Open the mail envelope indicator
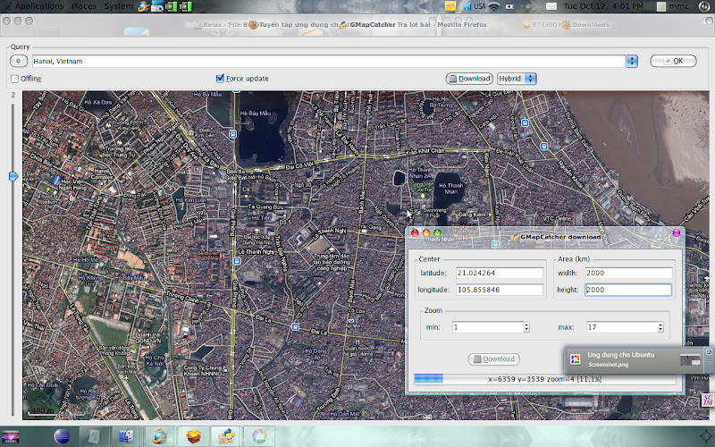The width and height of the screenshot is (715, 447). [x=551, y=6]
